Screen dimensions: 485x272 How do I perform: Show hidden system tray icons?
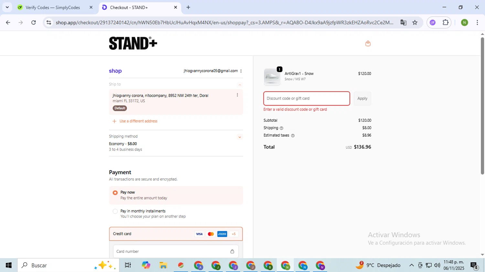[412, 265]
